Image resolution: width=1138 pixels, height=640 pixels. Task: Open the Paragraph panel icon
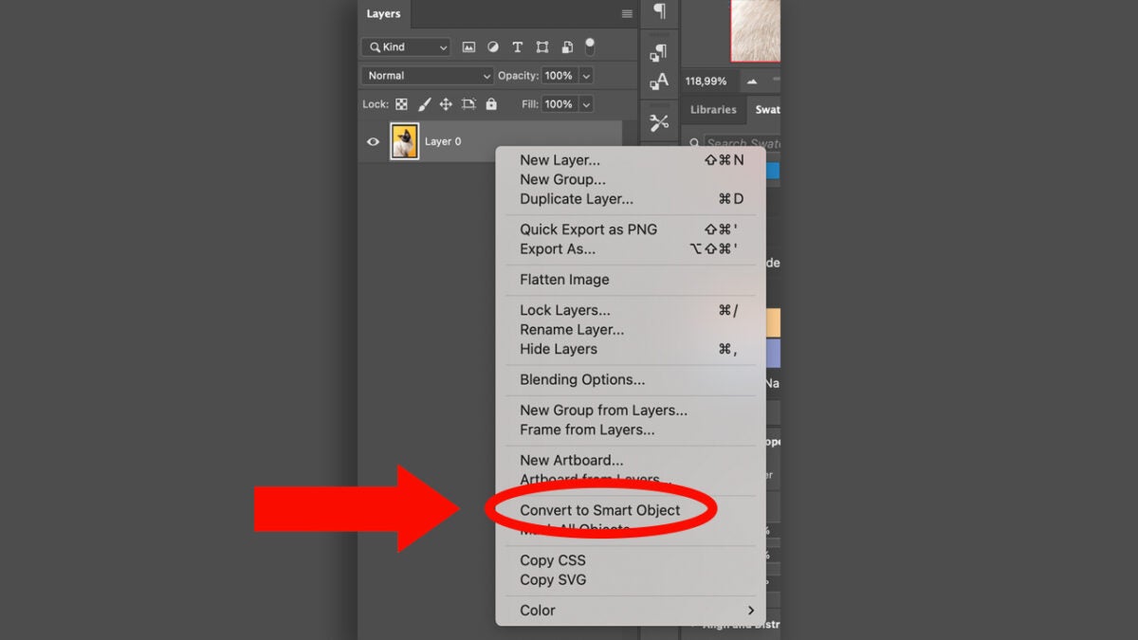[x=659, y=11]
